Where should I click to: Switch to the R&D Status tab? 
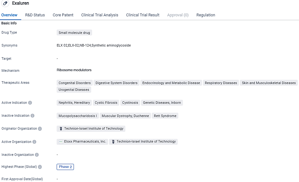tap(35, 15)
